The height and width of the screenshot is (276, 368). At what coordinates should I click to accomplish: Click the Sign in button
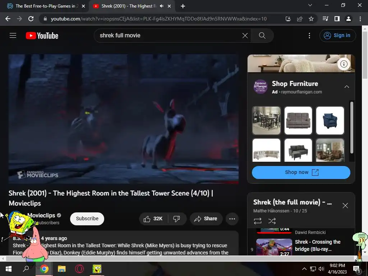coord(337,36)
